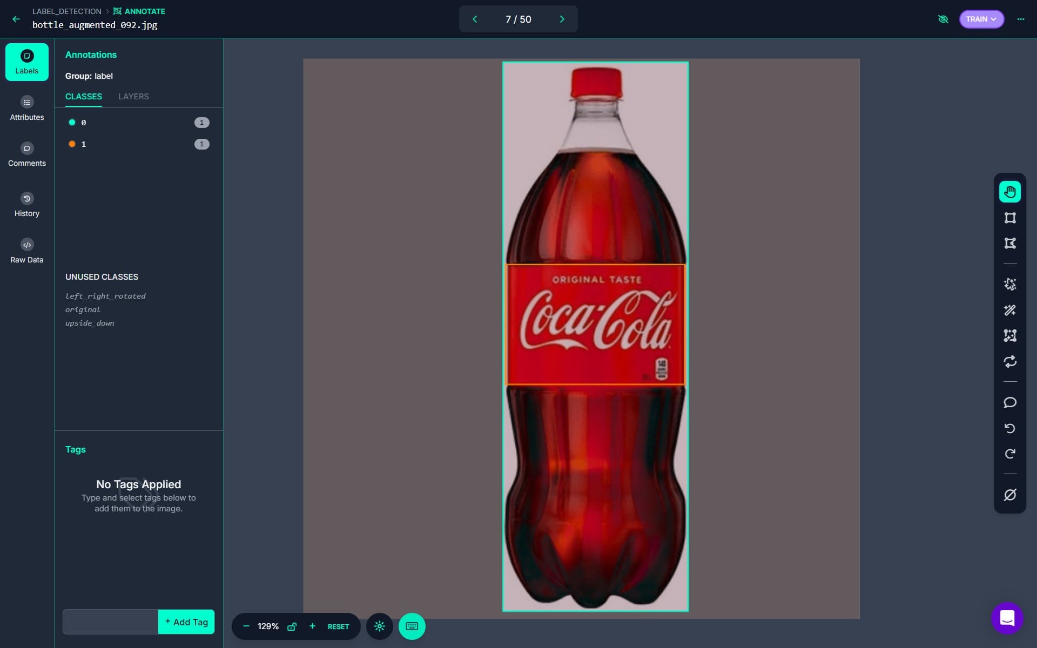Click the repeat previous annotations icon

1009,361
